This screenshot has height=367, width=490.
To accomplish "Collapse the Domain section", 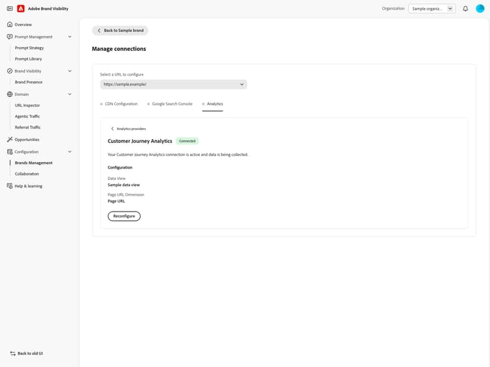I will (x=70, y=94).
